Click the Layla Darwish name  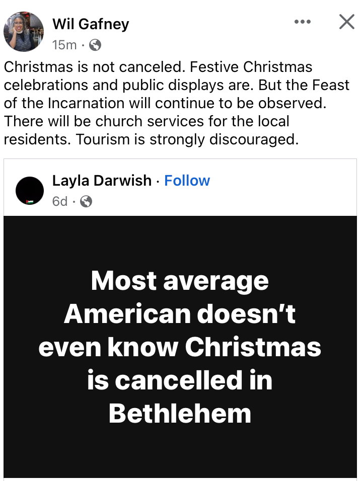(x=102, y=181)
